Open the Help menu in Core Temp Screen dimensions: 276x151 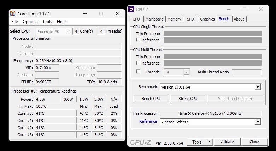[x=61, y=22]
